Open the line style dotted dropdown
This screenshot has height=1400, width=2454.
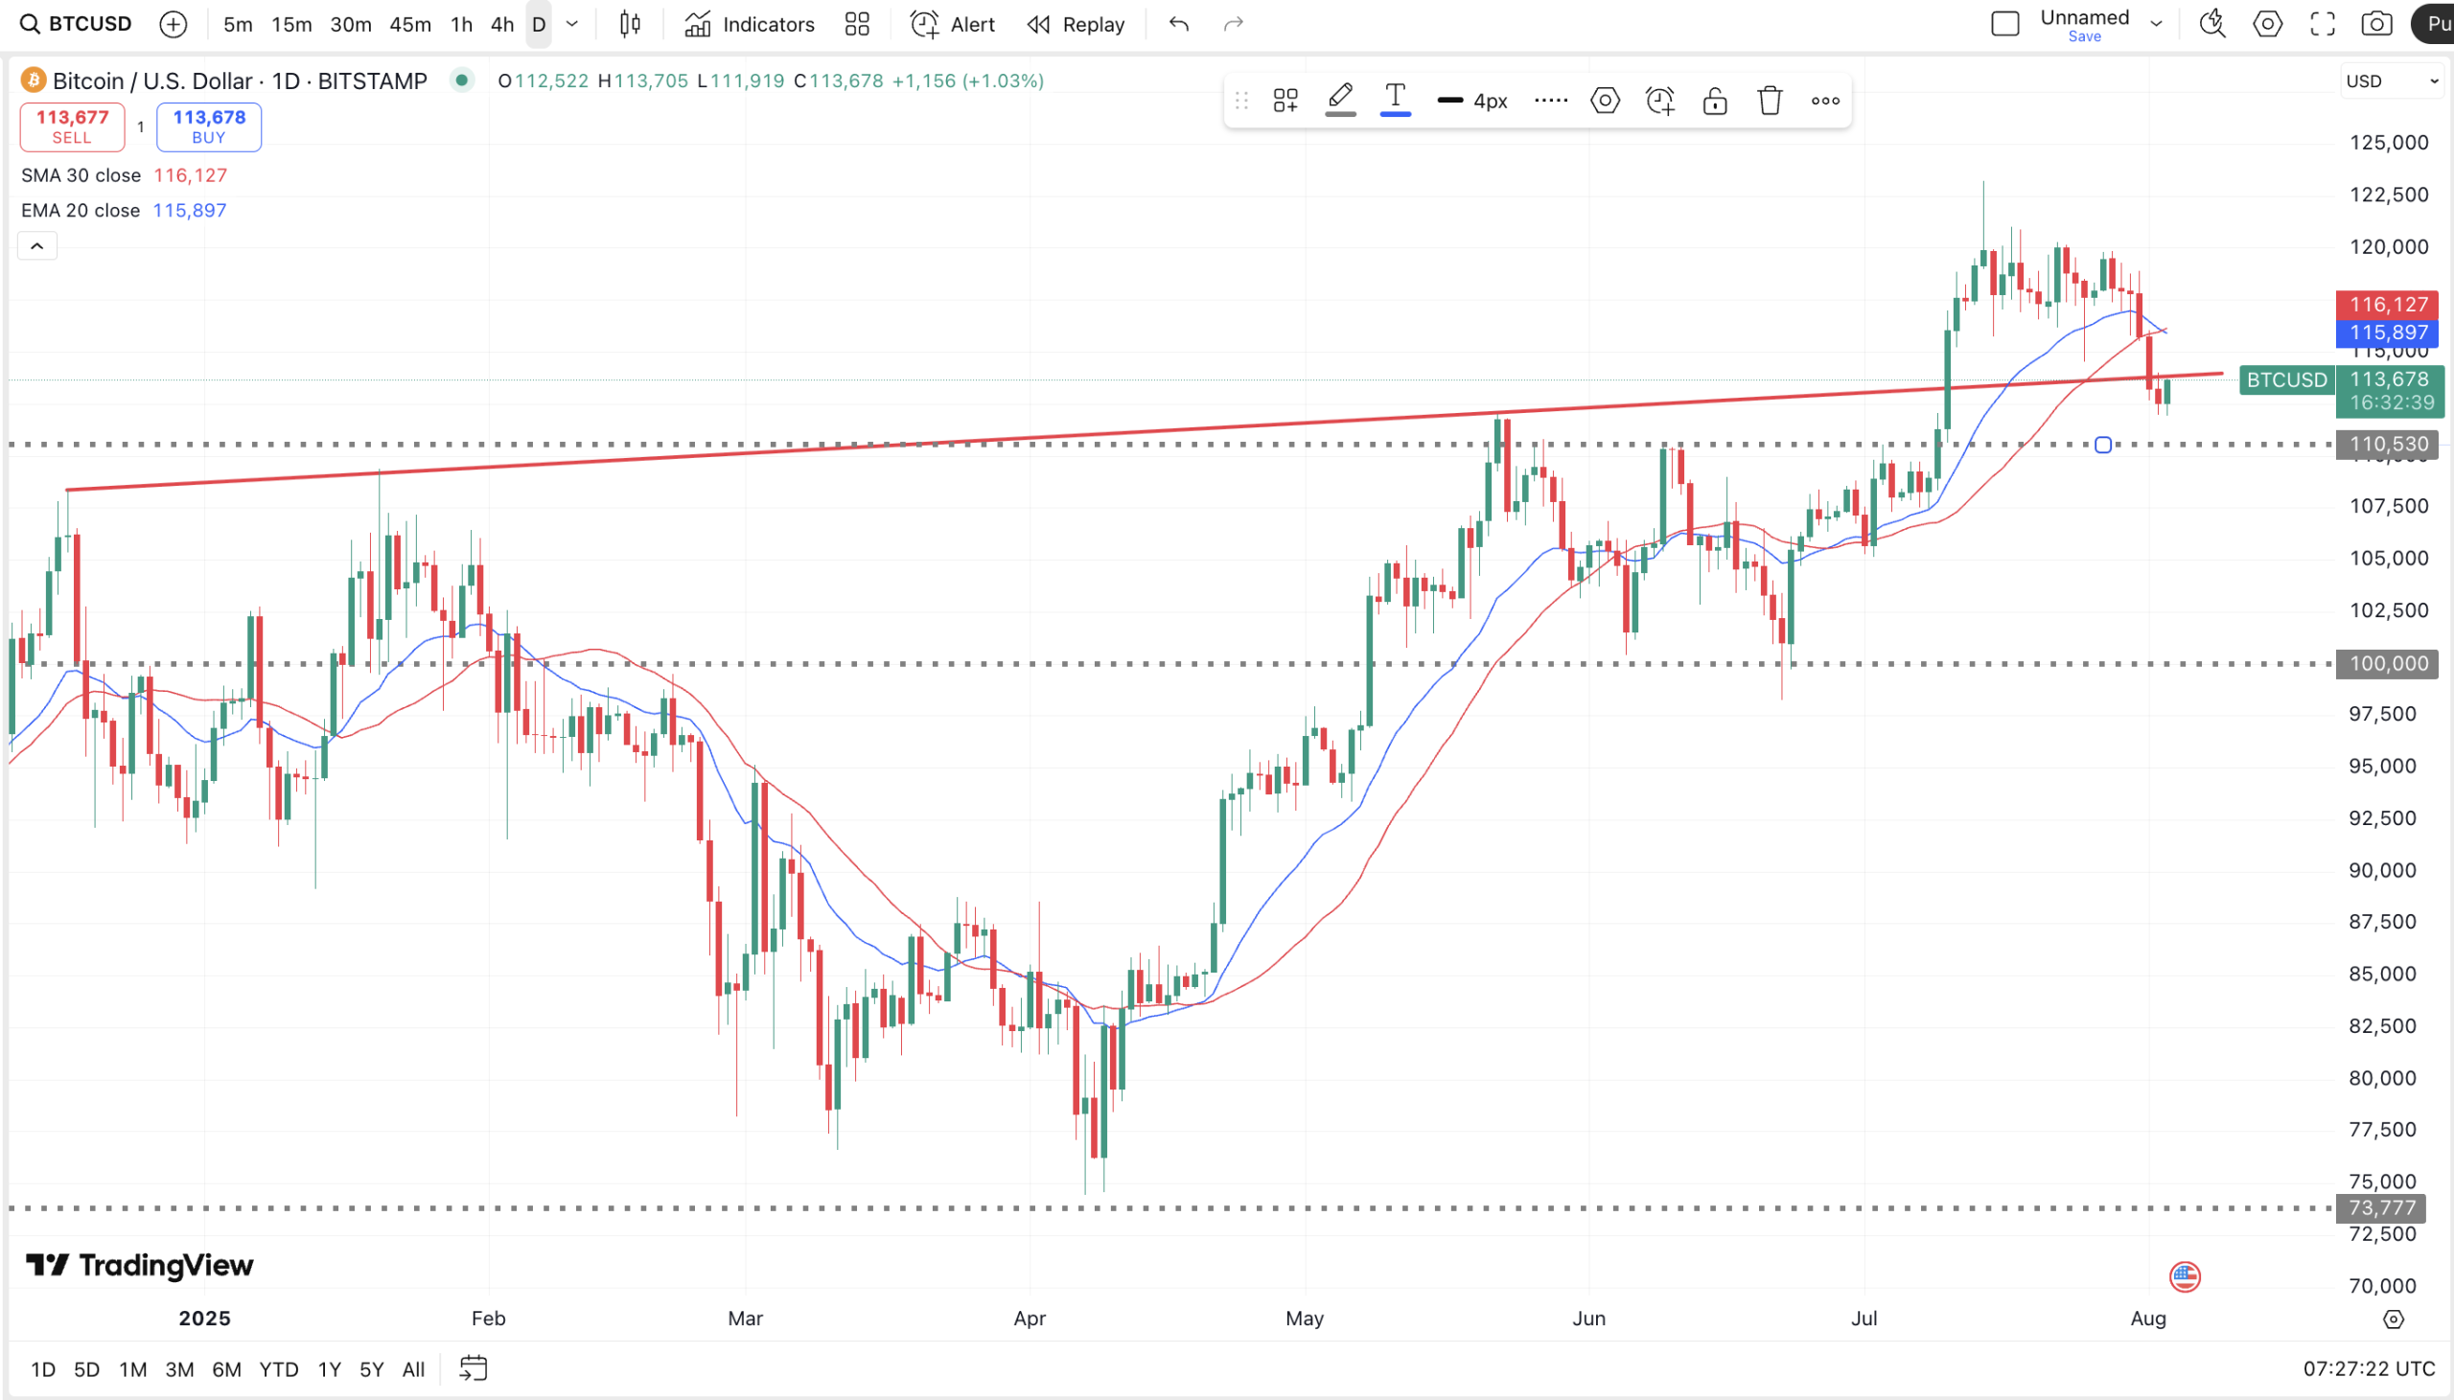point(1550,100)
